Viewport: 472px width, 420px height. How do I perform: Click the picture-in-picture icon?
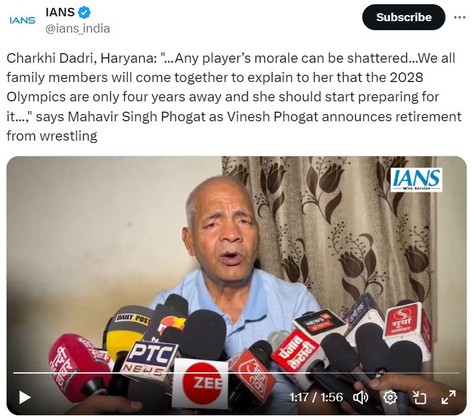point(420,398)
